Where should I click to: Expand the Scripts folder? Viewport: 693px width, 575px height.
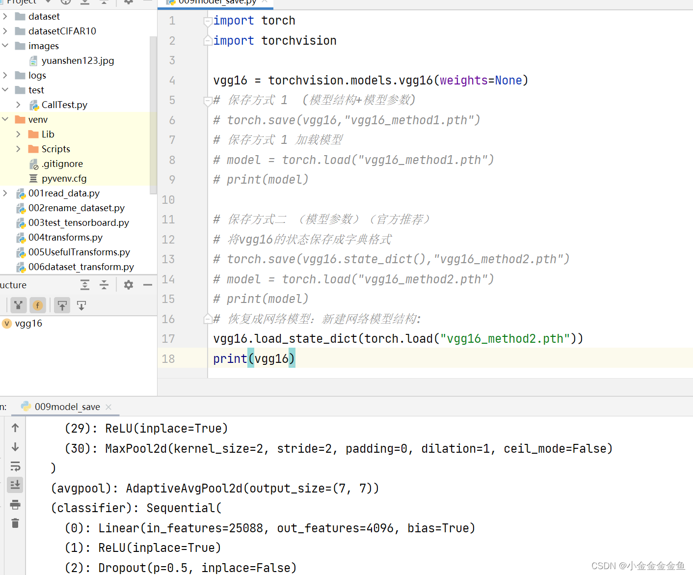(18, 149)
